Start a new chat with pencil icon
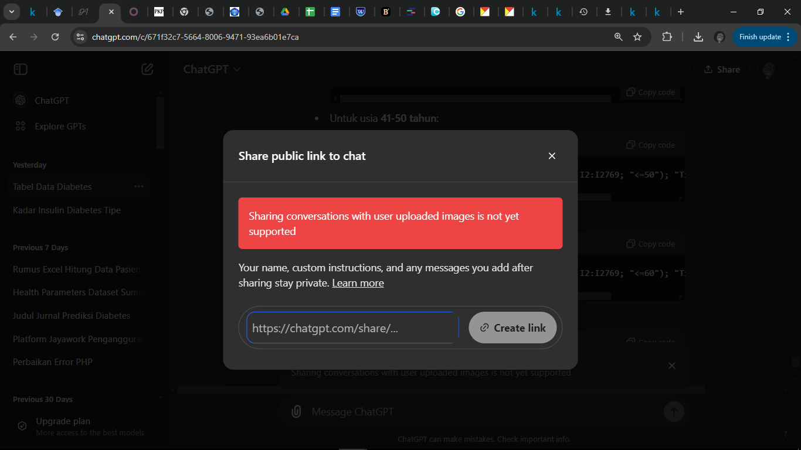The image size is (801, 450). [147, 69]
